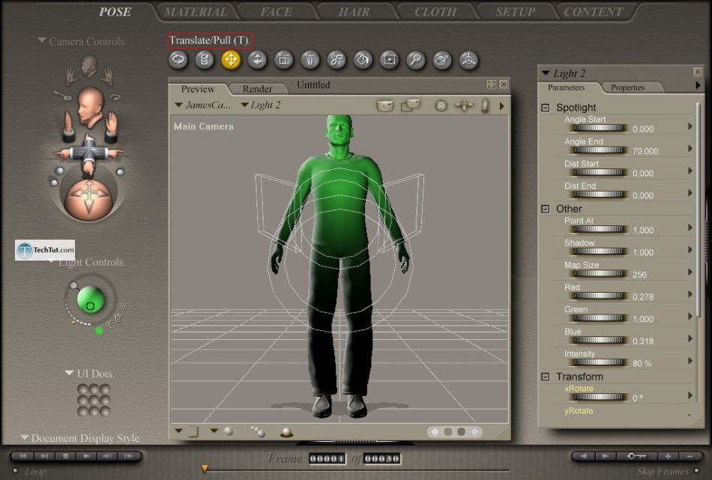Select the View Magnifier tool

417,61
